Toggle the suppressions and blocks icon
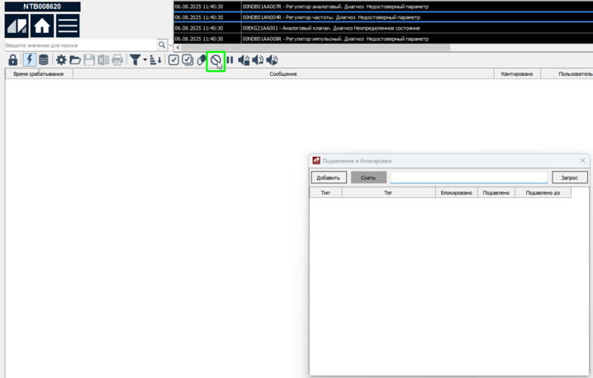593x378 pixels. click(216, 60)
